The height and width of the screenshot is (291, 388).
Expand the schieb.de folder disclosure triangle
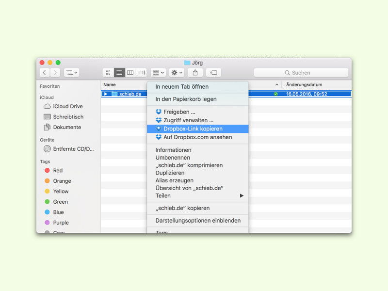[x=106, y=94]
